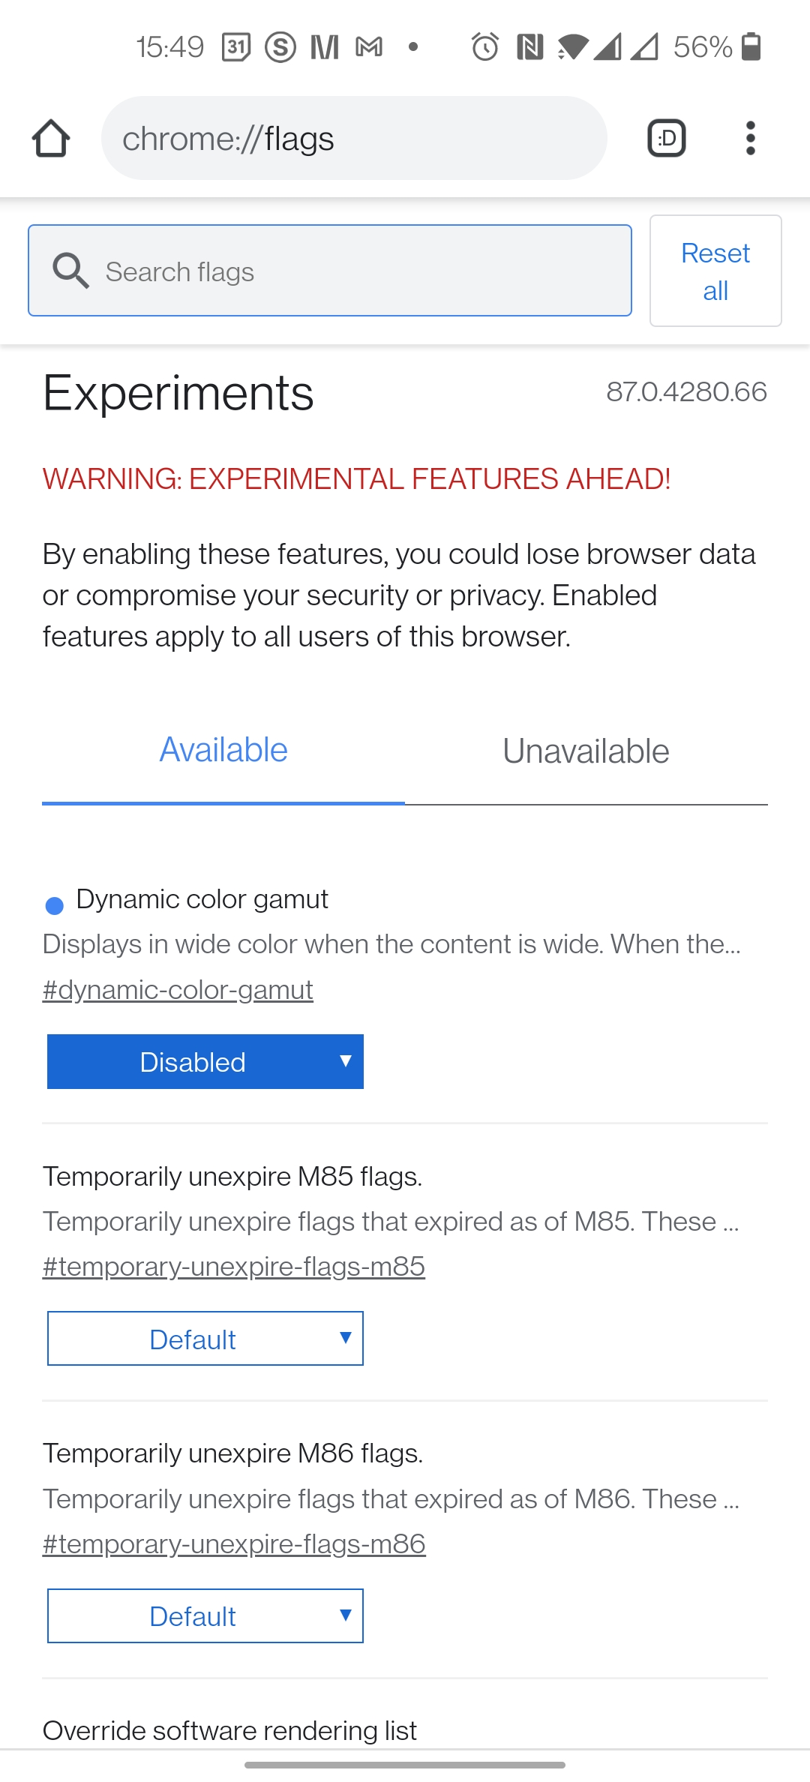Image resolution: width=810 pixels, height=1782 pixels.
Task: Tap the chrome://flags address bar
Action: [354, 138]
